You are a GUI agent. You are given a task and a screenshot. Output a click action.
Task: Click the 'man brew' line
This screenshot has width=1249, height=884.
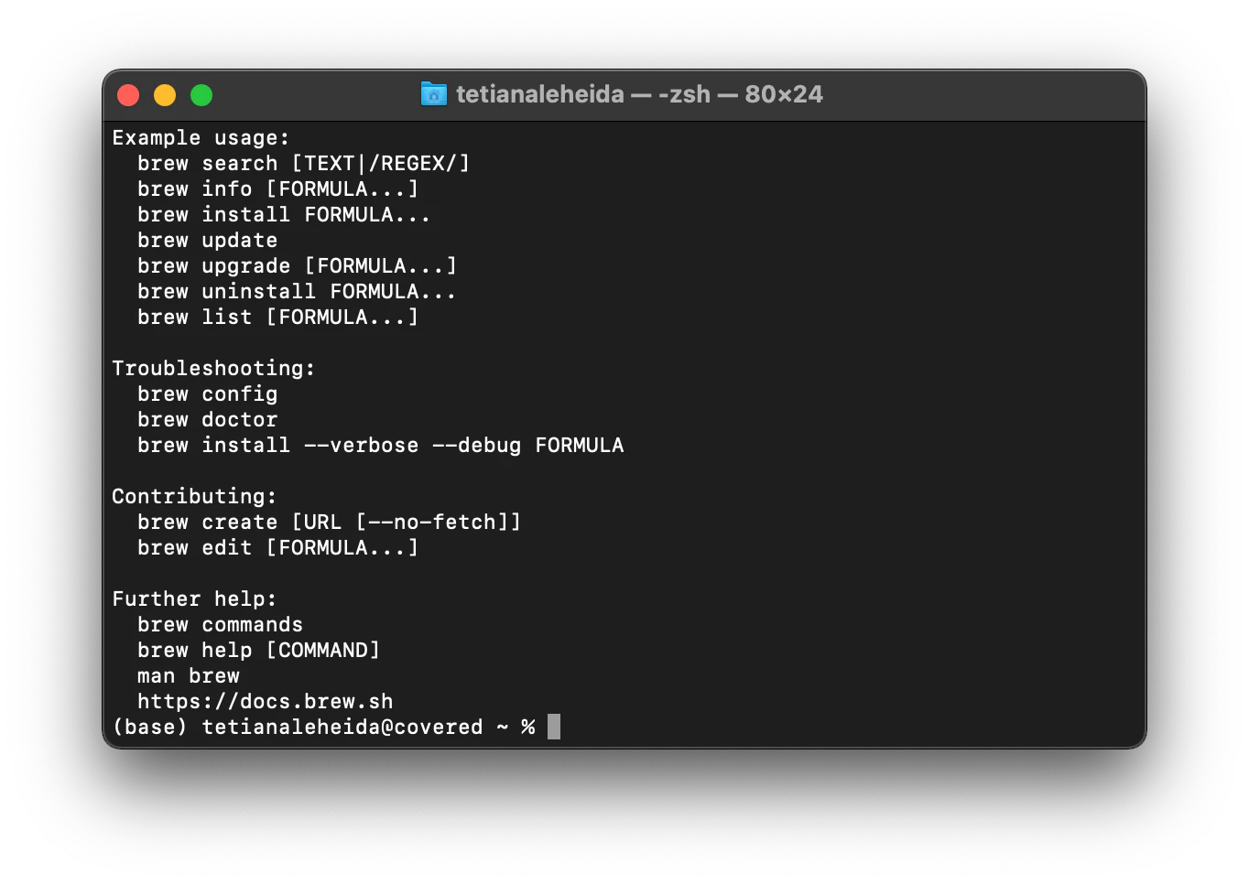(x=188, y=676)
